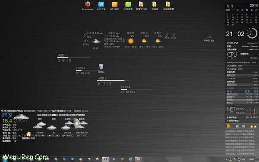Click the taskbar clock showing 21:02
Screen dimensions: 259x162
(x=251, y=159)
